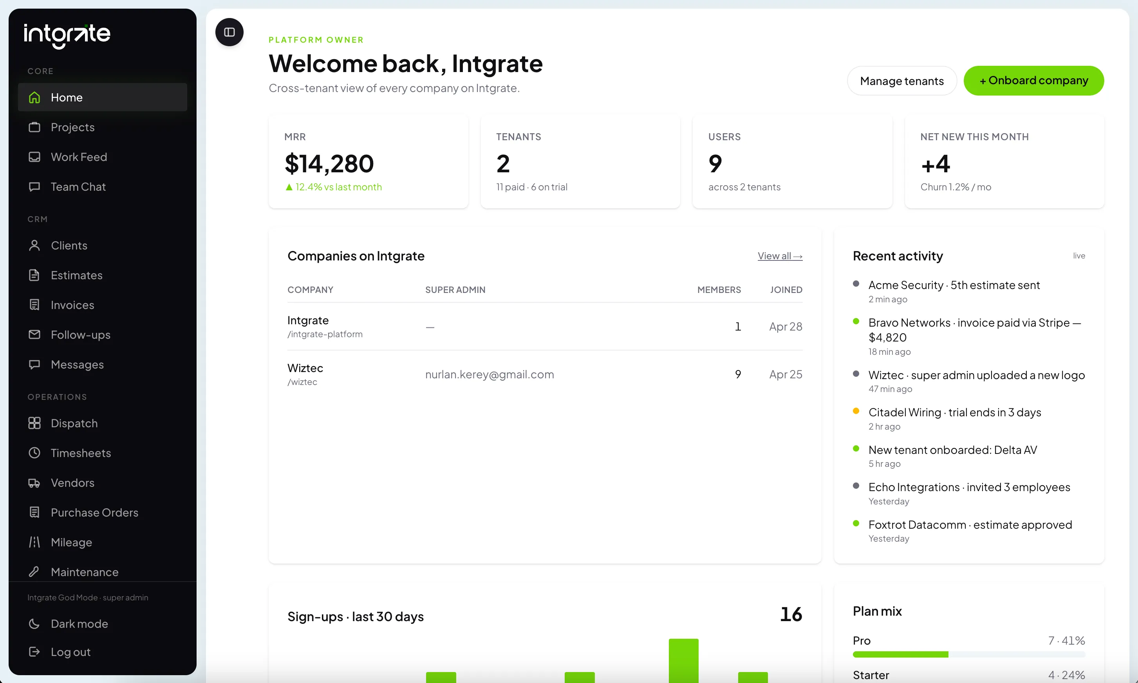This screenshot has height=683, width=1138.
Task: Open Follow-ups envelope icon
Action: 34,334
